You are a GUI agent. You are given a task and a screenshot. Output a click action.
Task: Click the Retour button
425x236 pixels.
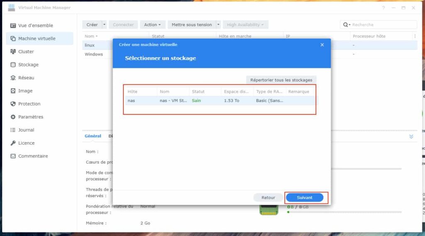(268, 197)
